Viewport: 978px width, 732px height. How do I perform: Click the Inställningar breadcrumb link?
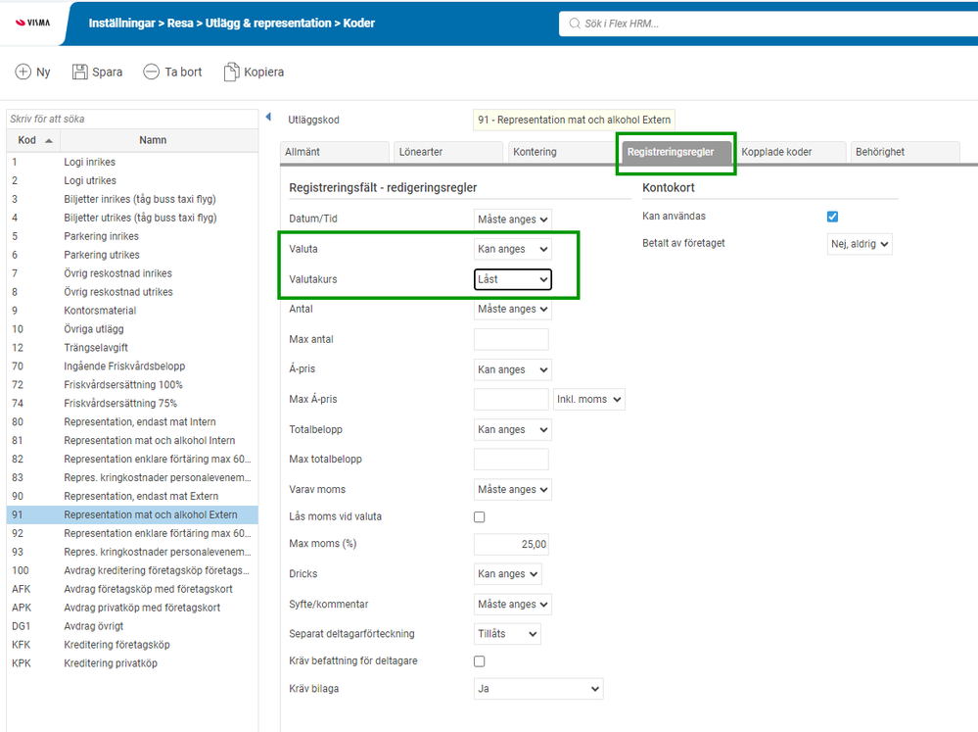[121, 24]
